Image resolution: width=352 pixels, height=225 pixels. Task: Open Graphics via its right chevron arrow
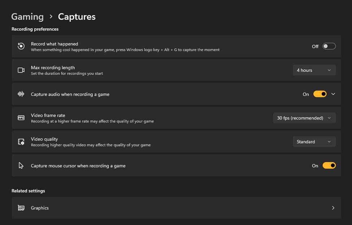(x=333, y=208)
